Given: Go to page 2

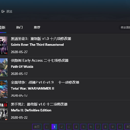Looking at the screenshot, I should pyautogui.click(x=62, y=127).
